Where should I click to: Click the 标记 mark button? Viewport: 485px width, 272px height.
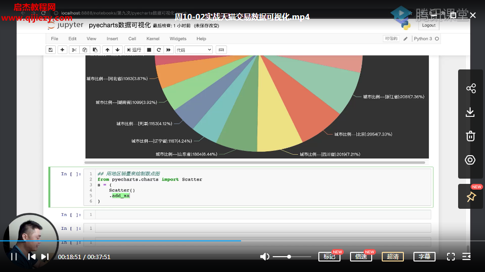pyautogui.click(x=329, y=257)
